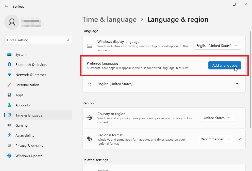Maximize the Settings window
This screenshot has width=252, height=171.
[234, 4]
